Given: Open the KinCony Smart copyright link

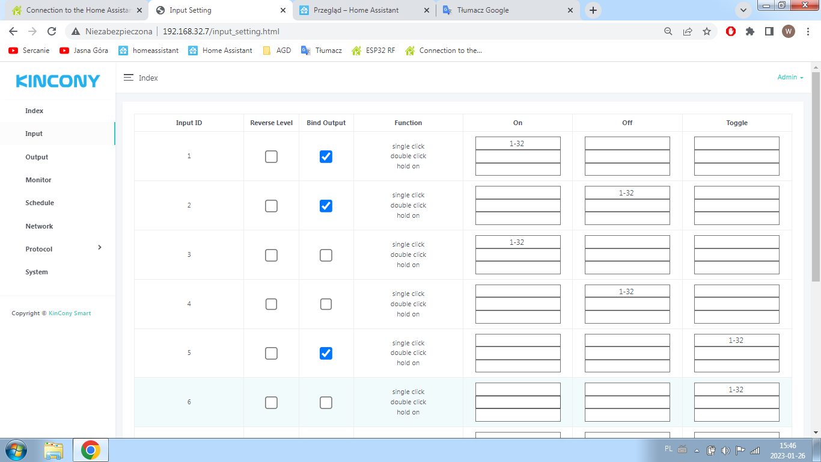Looking at the screenshot, I should (x=70, y=313).
